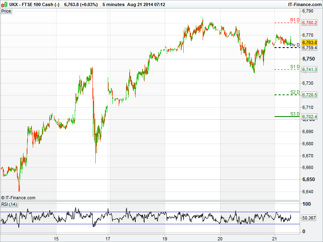Click the S2 D support tag 6,720.5
The height and width of the screenshot is (242, 323).
(x=310, y=95)
